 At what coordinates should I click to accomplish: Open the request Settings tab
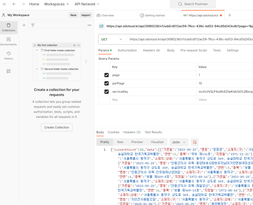(233, 50)
